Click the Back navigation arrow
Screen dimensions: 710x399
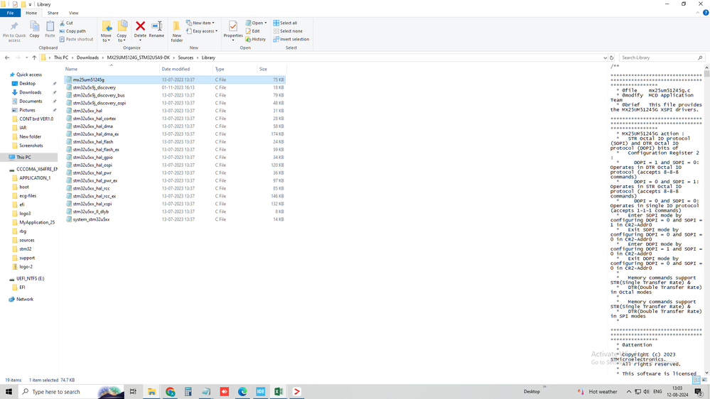[x=7, y=58]
